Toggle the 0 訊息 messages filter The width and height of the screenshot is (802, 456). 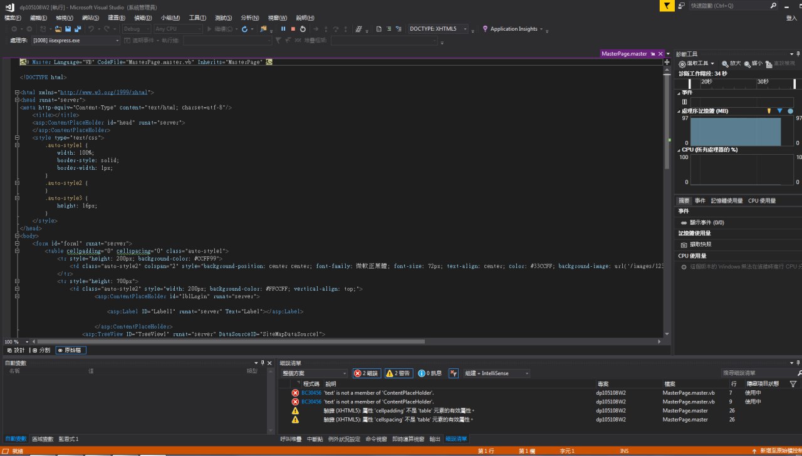430,373
